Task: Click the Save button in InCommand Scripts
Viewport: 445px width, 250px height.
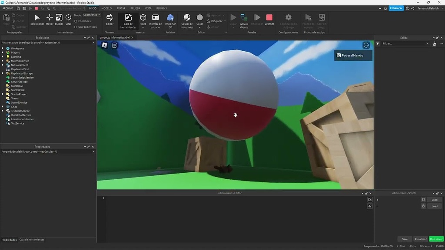Action: [405, 239]
